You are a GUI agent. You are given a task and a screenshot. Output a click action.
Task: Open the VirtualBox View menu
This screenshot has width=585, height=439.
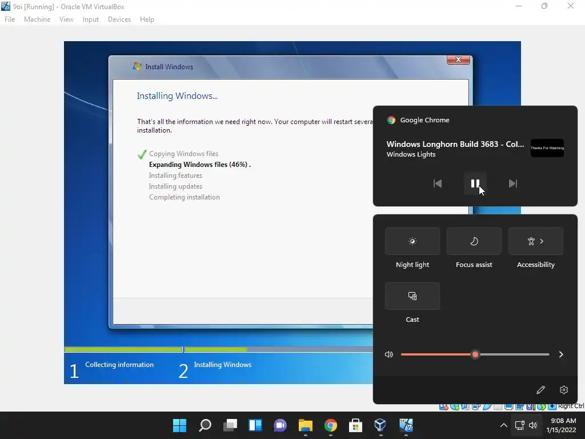(x=66, y=19)
